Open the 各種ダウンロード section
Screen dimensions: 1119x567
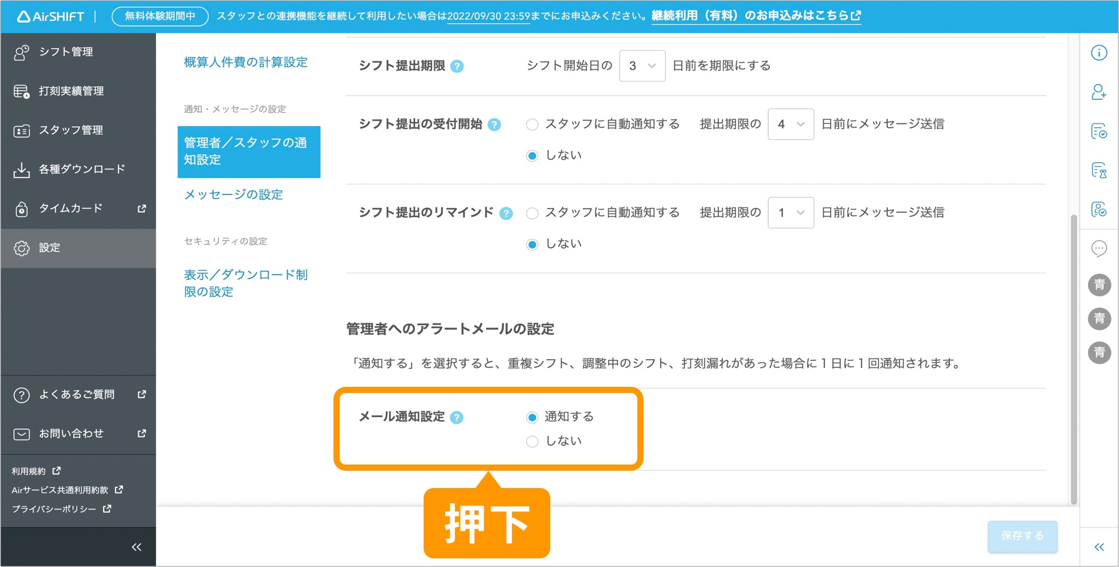click(82, 169)
